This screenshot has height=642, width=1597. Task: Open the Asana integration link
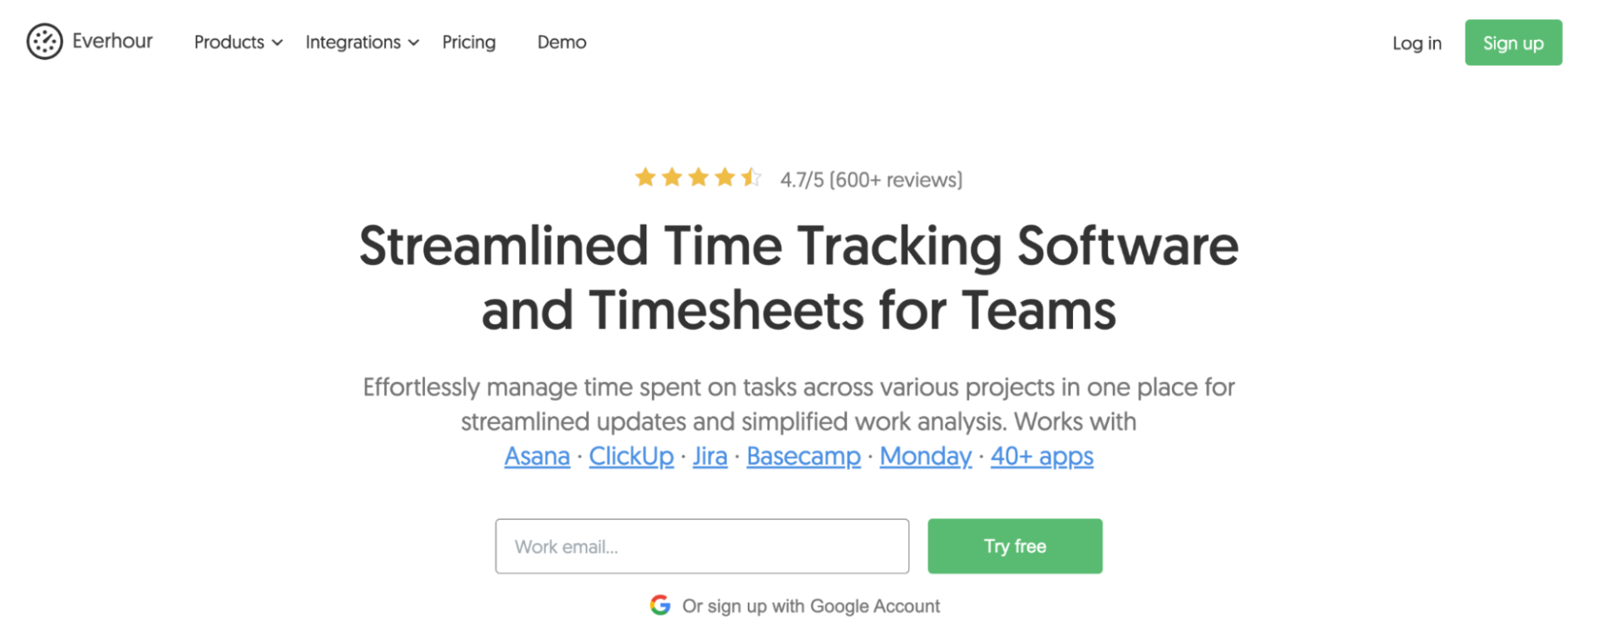point(537,456)
